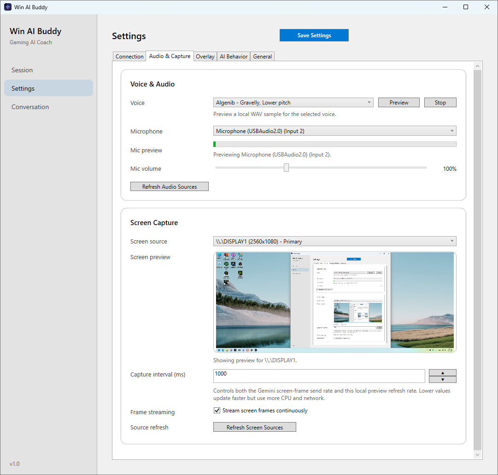Switch to the AI Behavior tab

[x=233, y=56]
